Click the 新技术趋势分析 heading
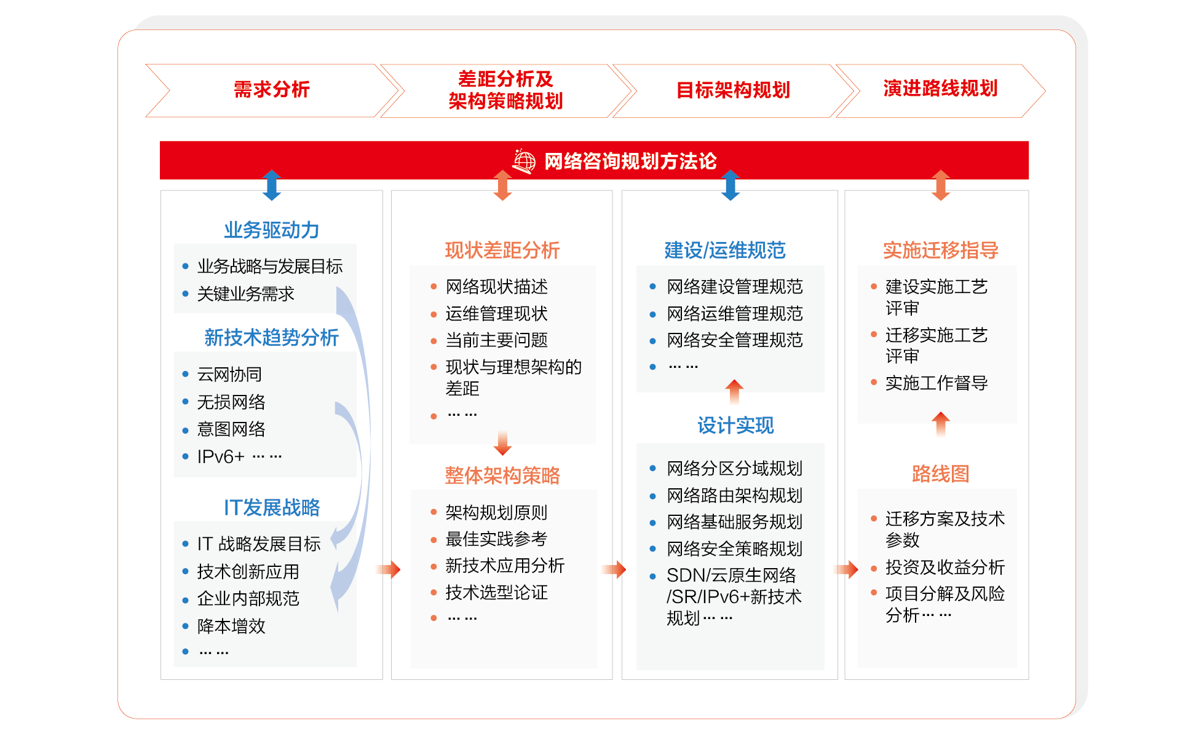This screenshot has width=1188, height=737. [271, 338]
